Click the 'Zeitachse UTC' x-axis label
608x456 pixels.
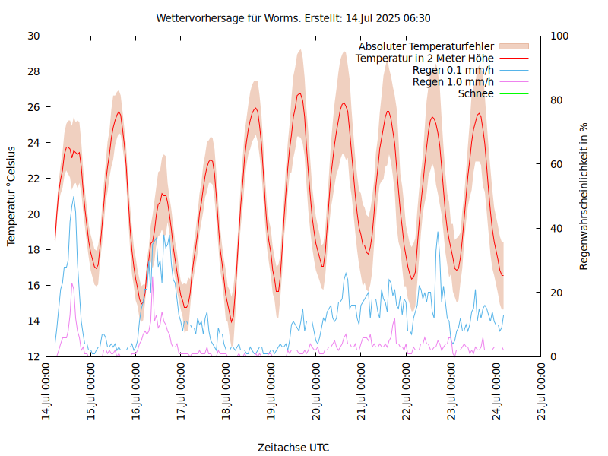point(293,447)
